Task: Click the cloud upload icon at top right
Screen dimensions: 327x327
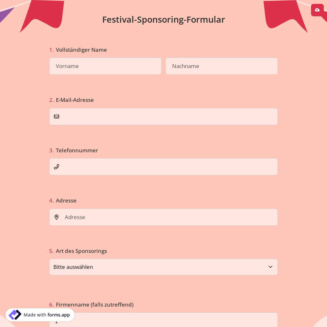Action: click(317, 10)
